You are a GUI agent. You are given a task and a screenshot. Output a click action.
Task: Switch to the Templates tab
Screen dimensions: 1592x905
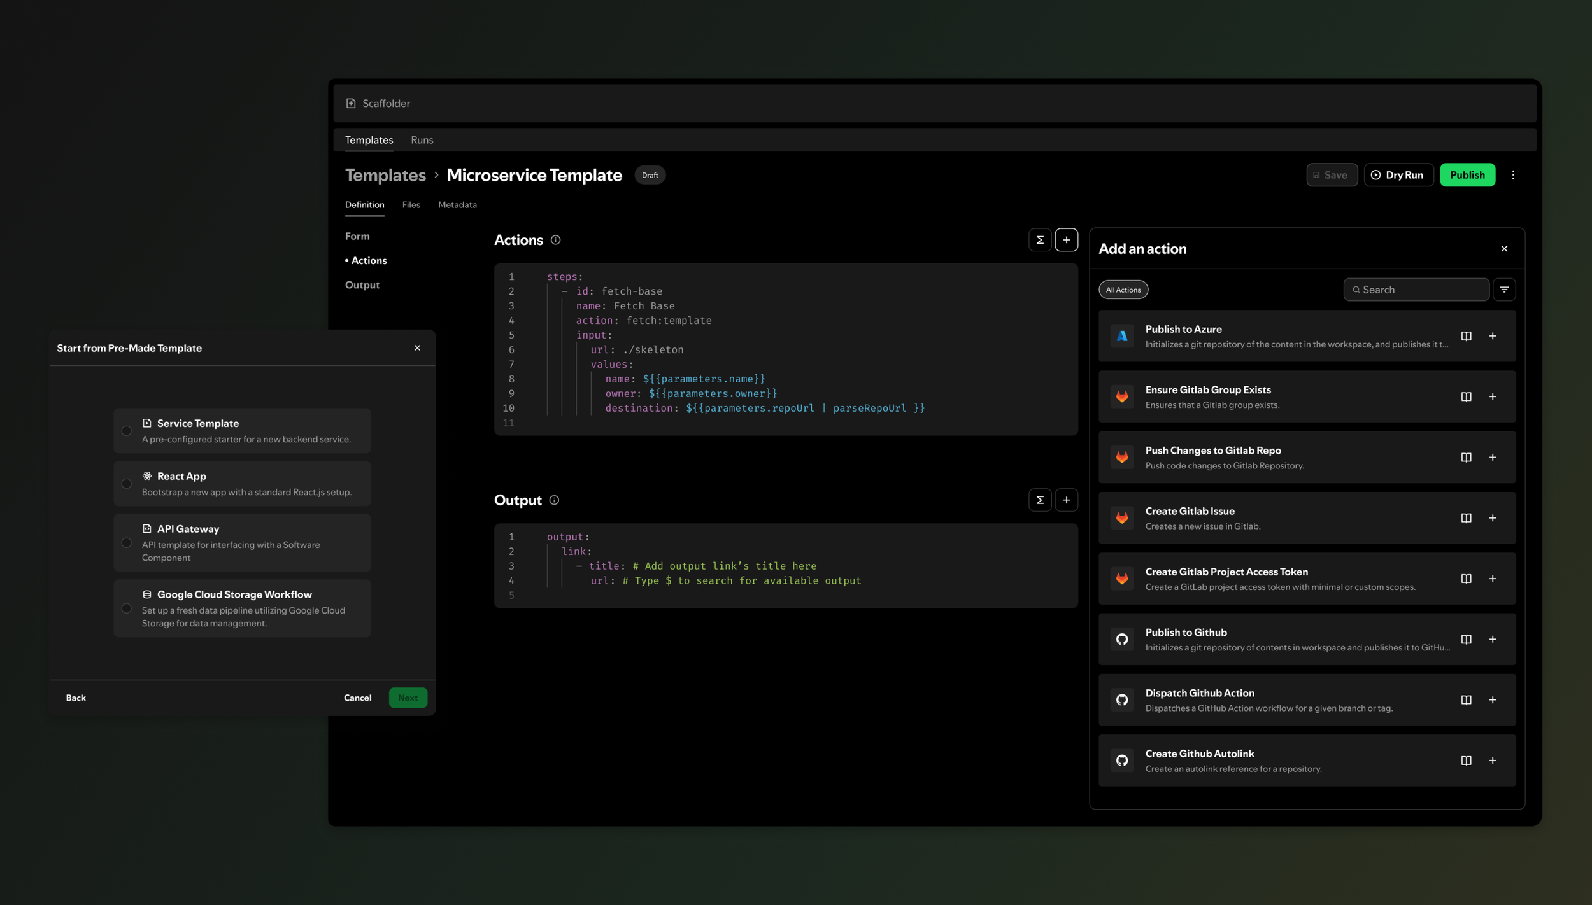(x=369, y=140)
